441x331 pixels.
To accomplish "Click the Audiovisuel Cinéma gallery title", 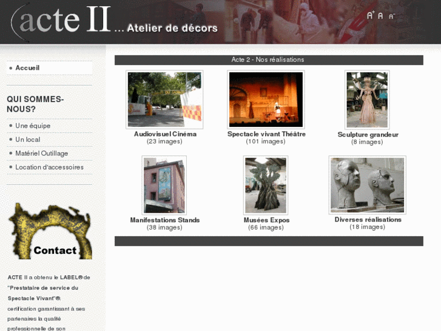I will 165,134.
